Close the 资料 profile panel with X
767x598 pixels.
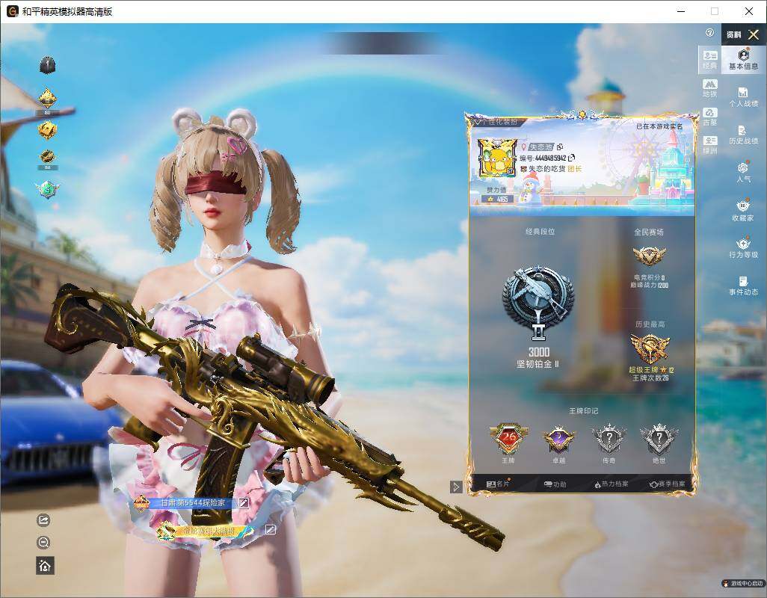click(754, 34)
